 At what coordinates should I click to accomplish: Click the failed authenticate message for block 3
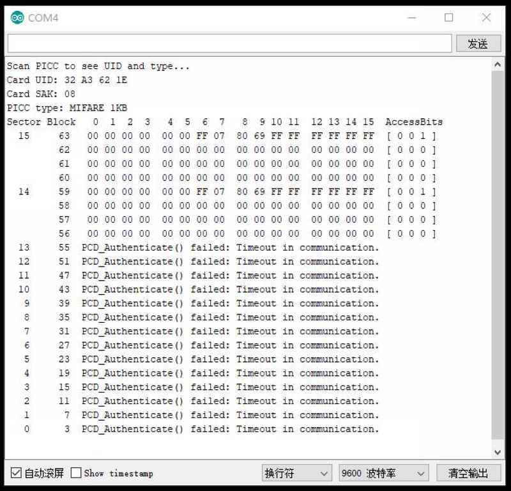(x=231, y=429)
